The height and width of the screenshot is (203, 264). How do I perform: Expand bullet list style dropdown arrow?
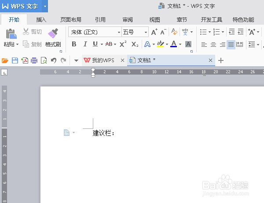click(209, 32)
